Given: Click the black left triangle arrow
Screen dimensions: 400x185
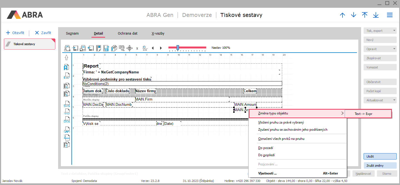Looking at the screenshot, I should [153, 48].
